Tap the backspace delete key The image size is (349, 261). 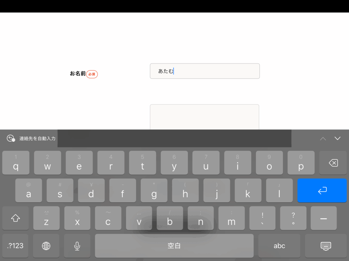333,163
